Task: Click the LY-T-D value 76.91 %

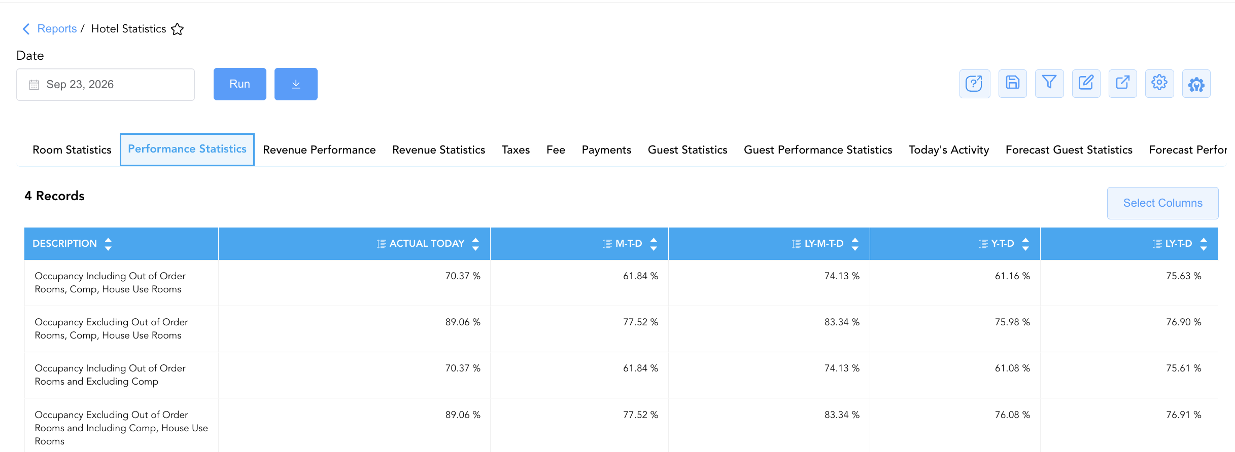Action: pyautogui.click(x=1183, y=415)
